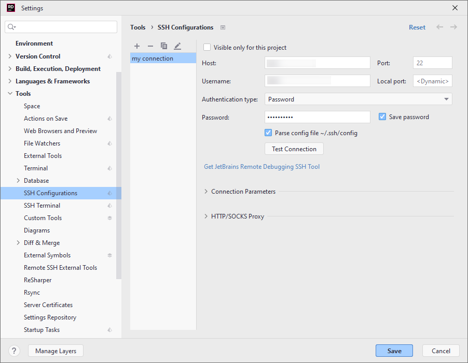Disable Parse config file ~/.ssh/config
This screenshot has height=363, width=468.
268,133
